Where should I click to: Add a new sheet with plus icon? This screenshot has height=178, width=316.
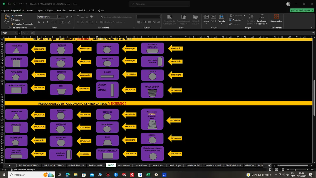click(269, 165)
